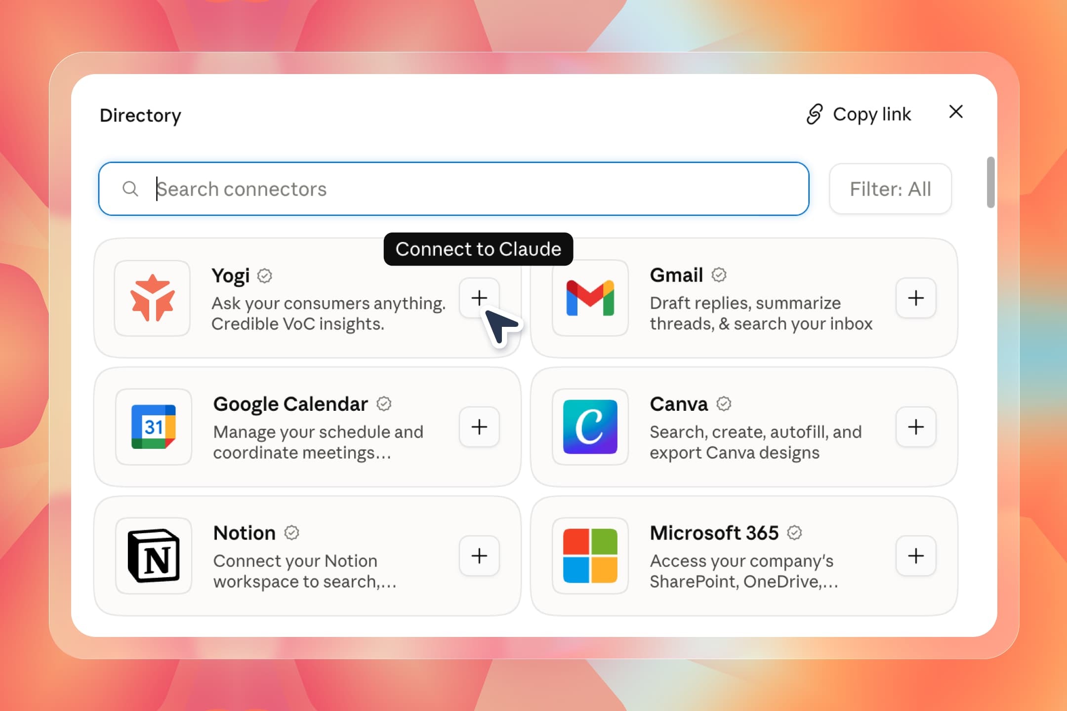Image resolution: width=1067 pixels, height=711 pixels.
Task: Open the Microsoft 365 title
Action: pyautogui.click(x=714, y=533)
